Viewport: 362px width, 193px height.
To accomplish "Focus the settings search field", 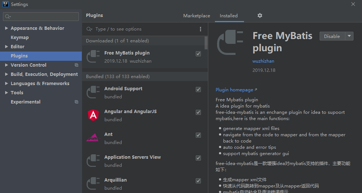I will 41,17.
